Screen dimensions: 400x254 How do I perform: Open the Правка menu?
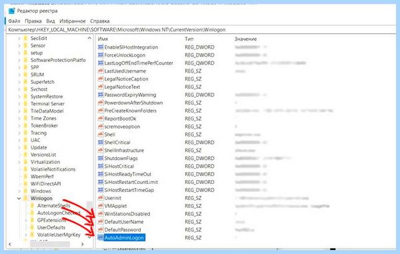tap(33, 21)
